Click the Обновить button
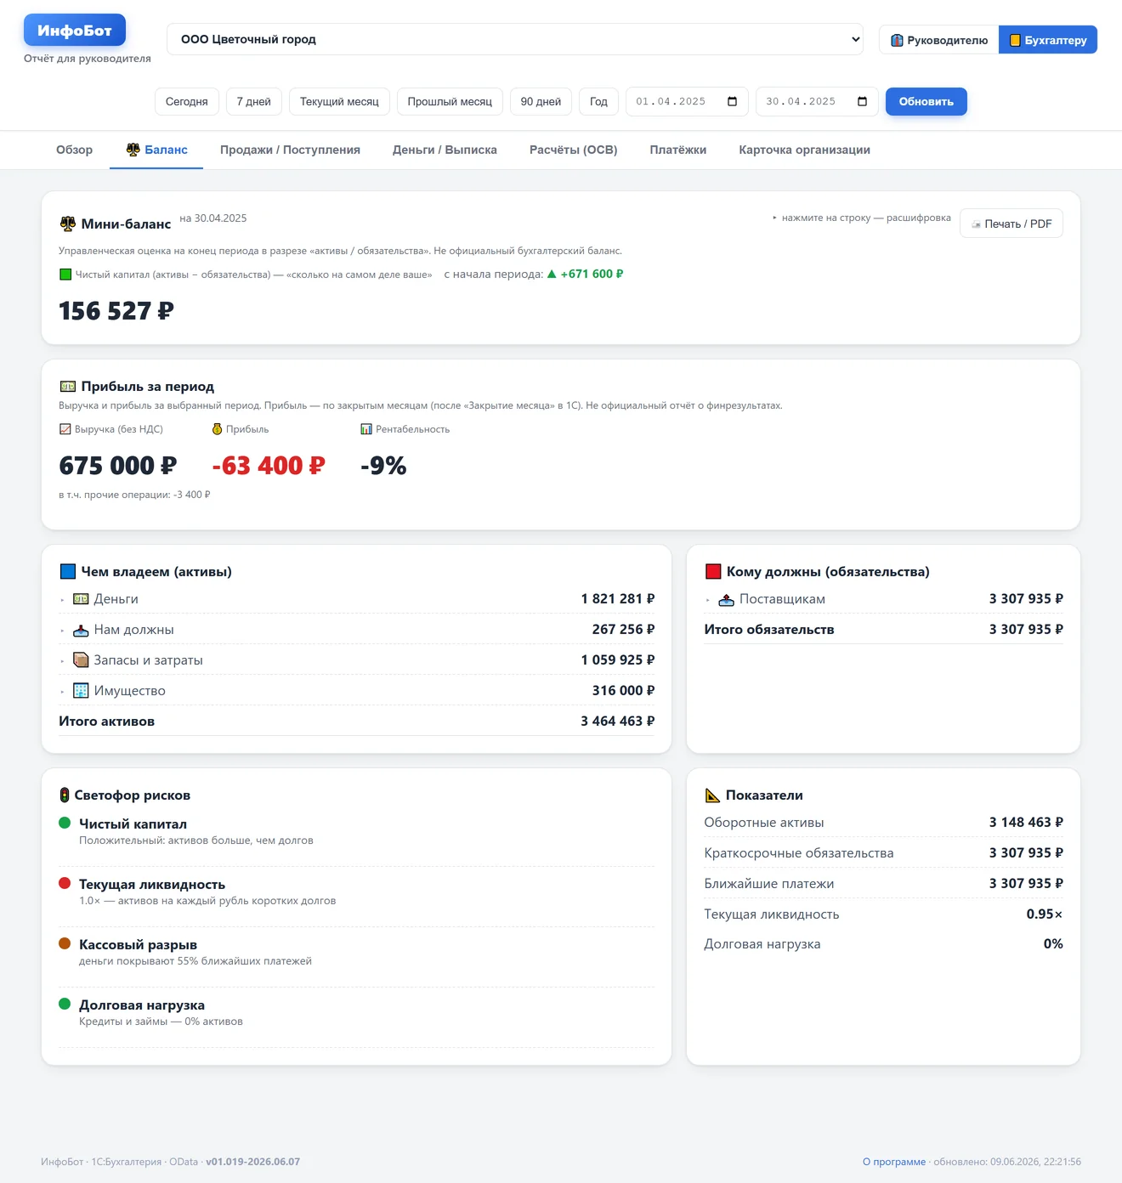 pyautogui.click(x=926, y=102)
